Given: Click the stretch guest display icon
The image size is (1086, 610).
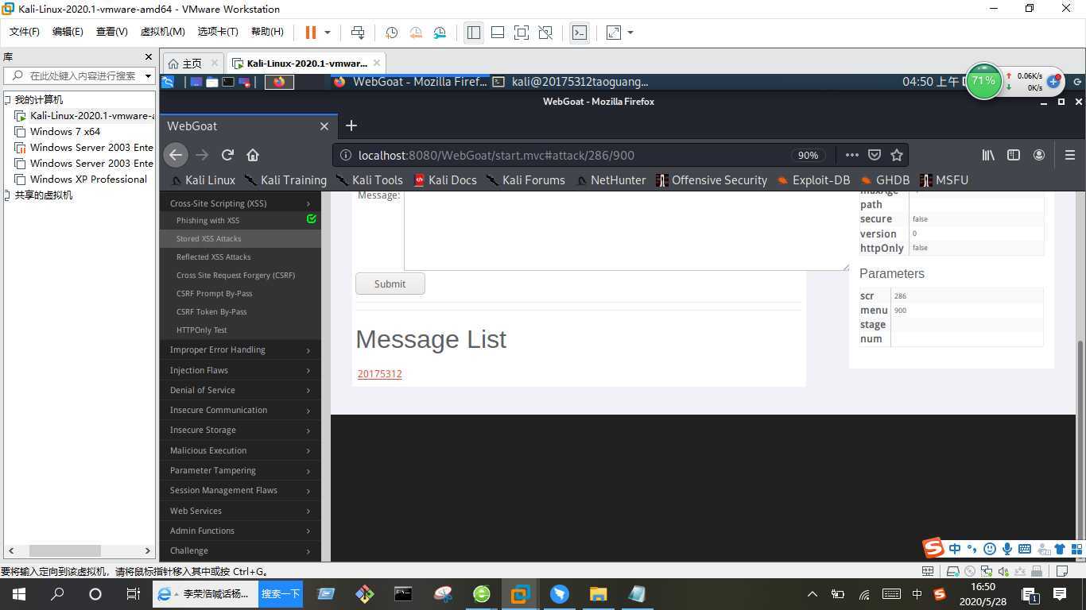Looking at the screenshot, I should coord(614,33).
